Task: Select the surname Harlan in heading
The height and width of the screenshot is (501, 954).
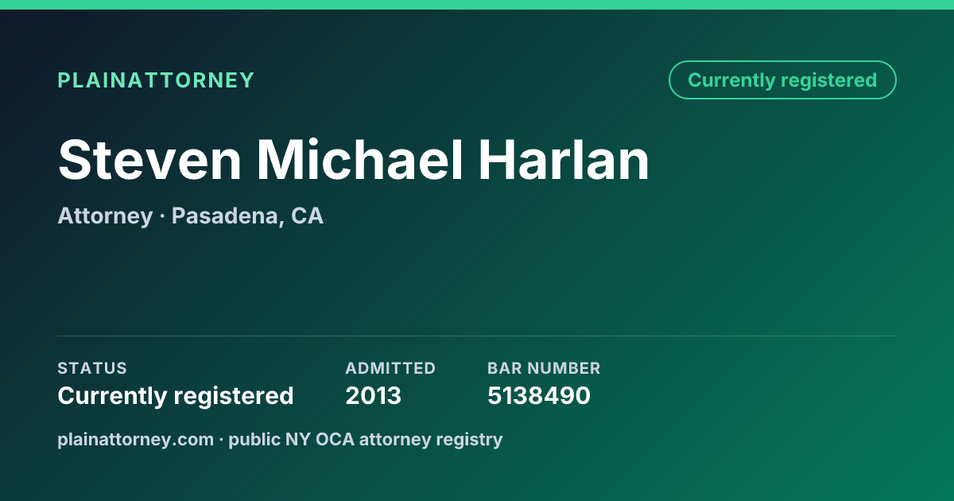Action: [564, 160]
